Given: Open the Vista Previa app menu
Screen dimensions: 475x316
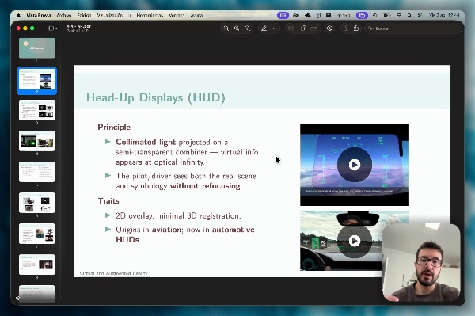Looking at the screenshot, I should point(39,15).
